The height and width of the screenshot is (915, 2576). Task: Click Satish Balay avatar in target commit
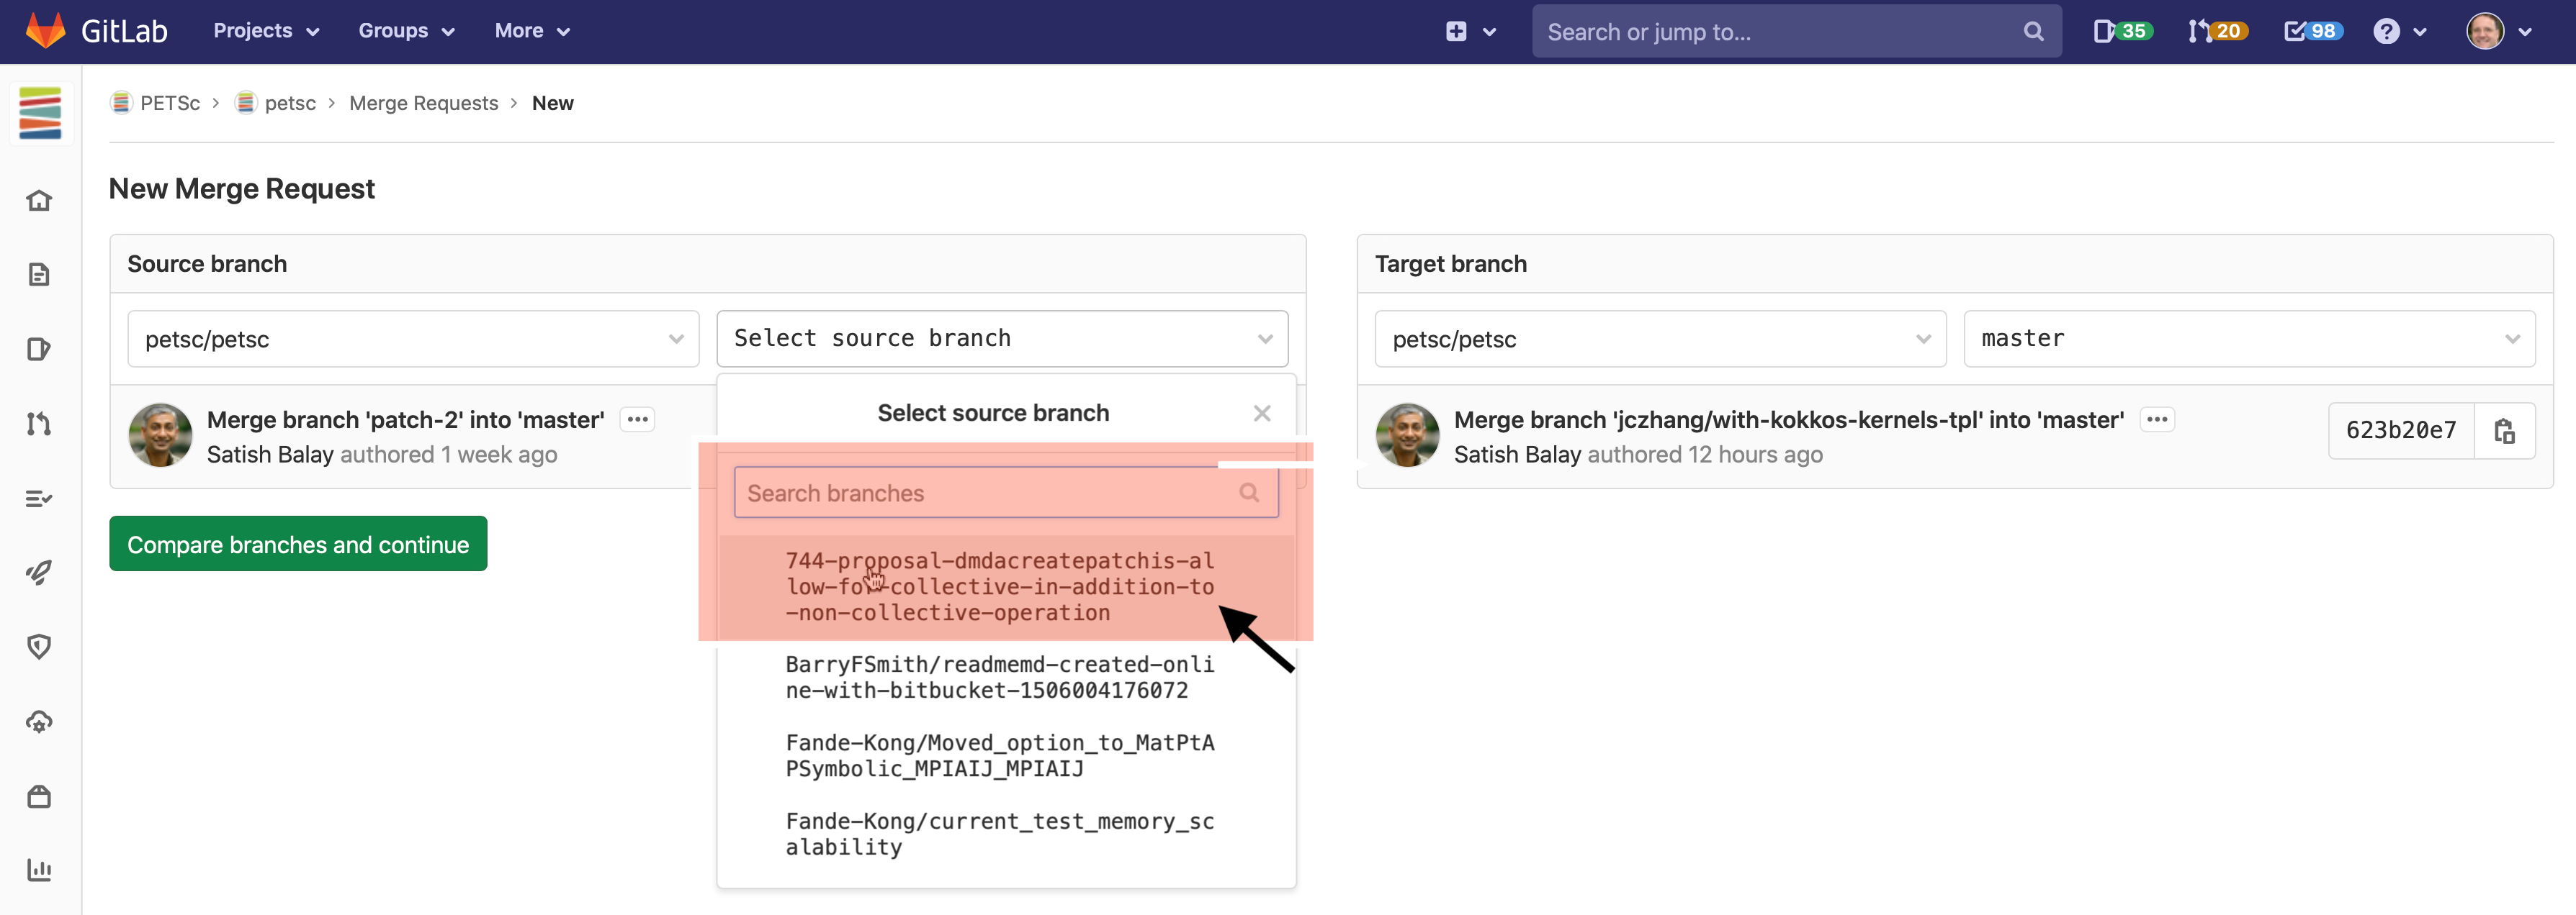point(1407,435)
